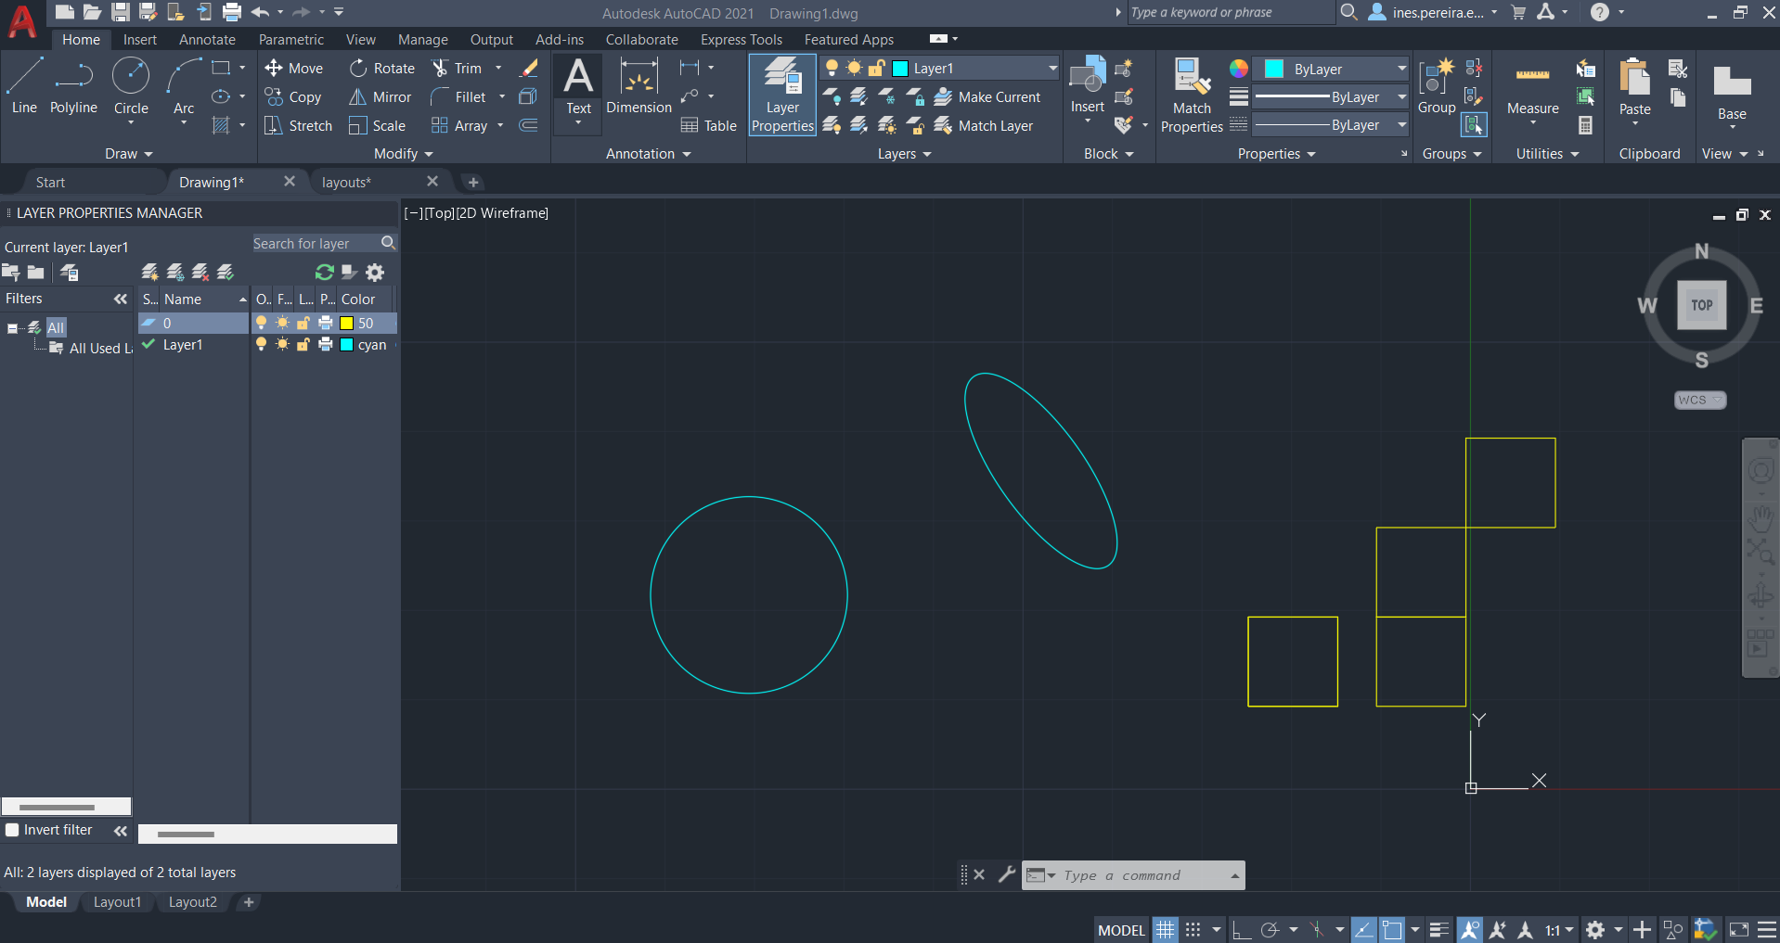Screen dimensions: 1780x943
Task: Toggle ortho mode in the status bar
Action: [x=1242, y=929]
